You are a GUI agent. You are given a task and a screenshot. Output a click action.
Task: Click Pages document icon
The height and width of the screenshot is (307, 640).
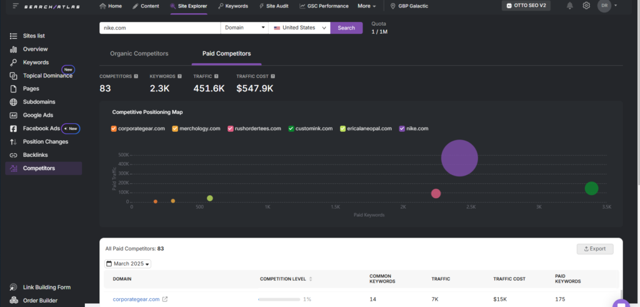[x=14, y=89]
